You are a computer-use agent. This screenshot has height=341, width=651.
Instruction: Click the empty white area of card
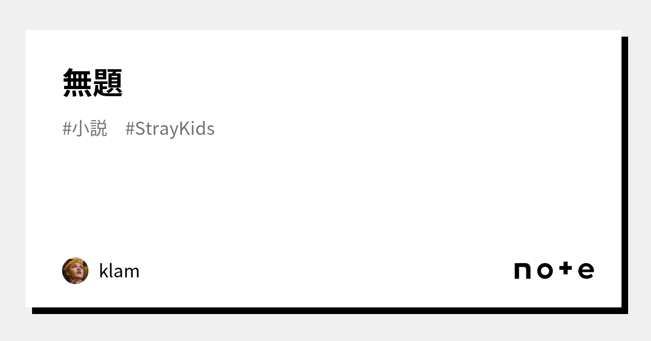click(325, 198)
